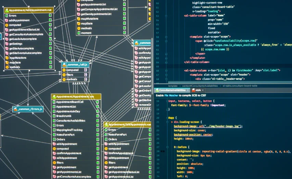Image resolution: width=292 pixels, height=179 pixels.
Task: Click the section#ConsultantsAvailabilities breadcrumb
Action: pos(200,86)
